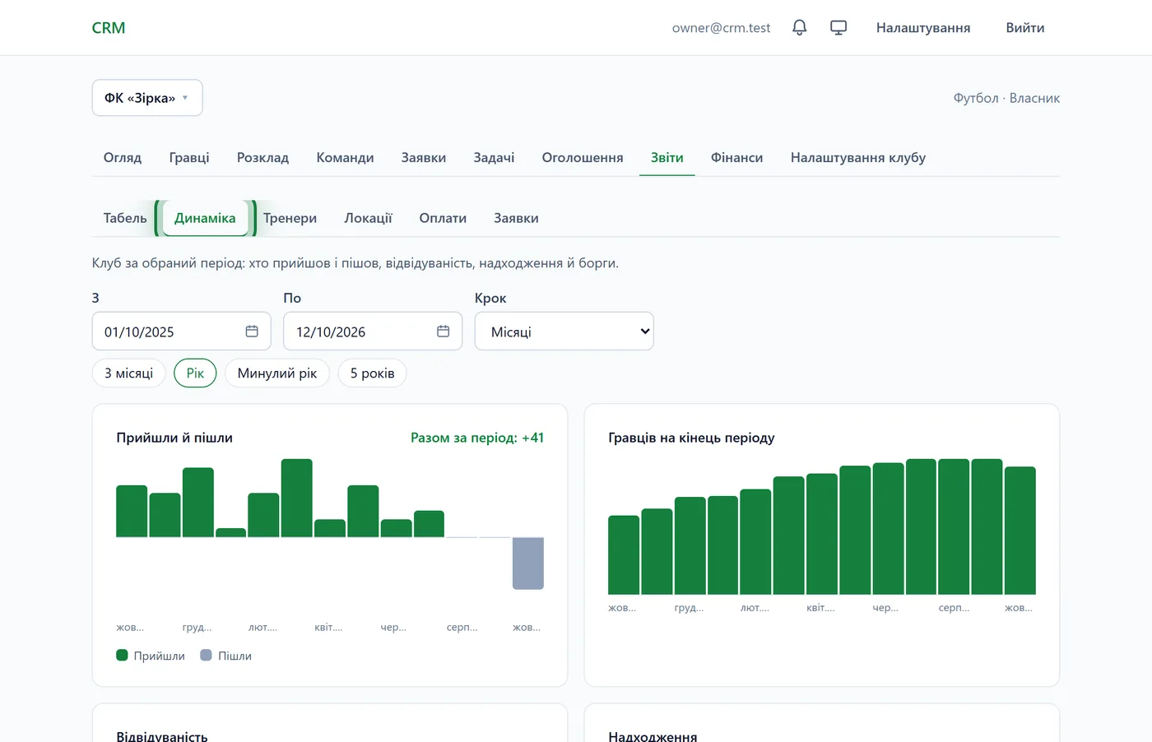Switch to the Табель report sub-tab

pos(125,218)
